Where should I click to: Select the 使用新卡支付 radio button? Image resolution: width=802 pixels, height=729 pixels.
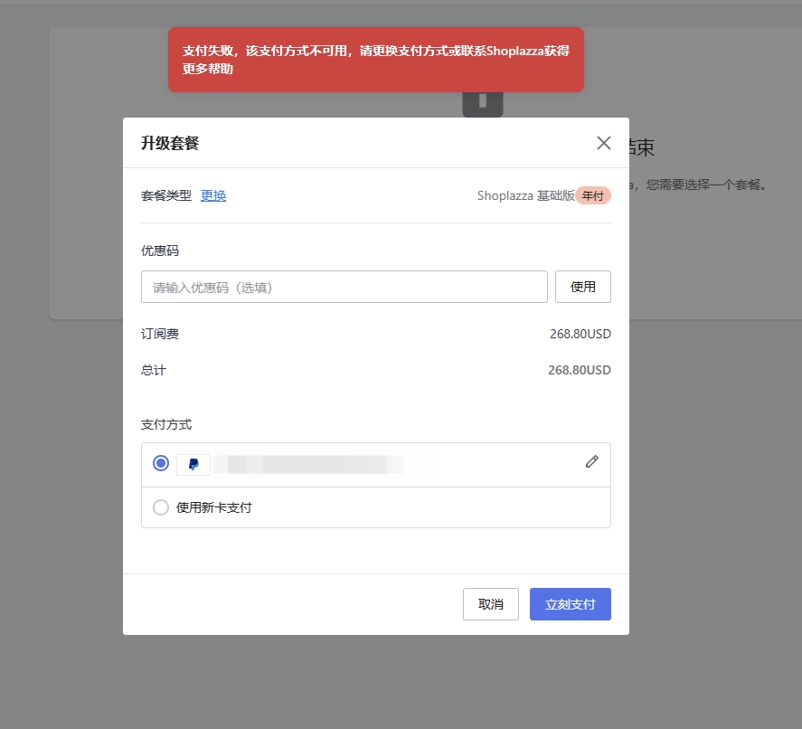point(161,507)
